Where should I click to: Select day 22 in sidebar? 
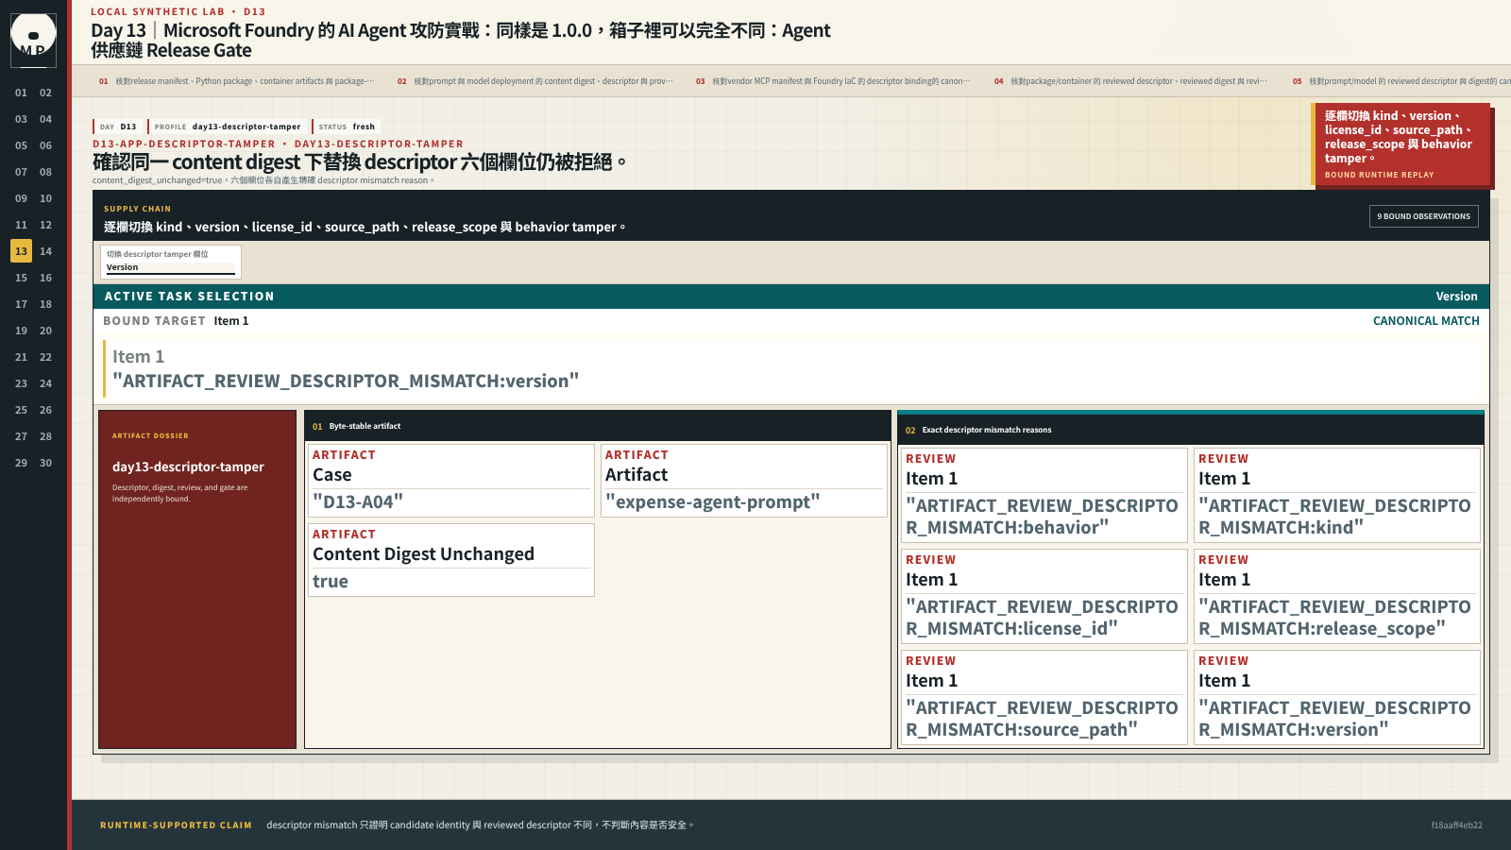(45, 357)
